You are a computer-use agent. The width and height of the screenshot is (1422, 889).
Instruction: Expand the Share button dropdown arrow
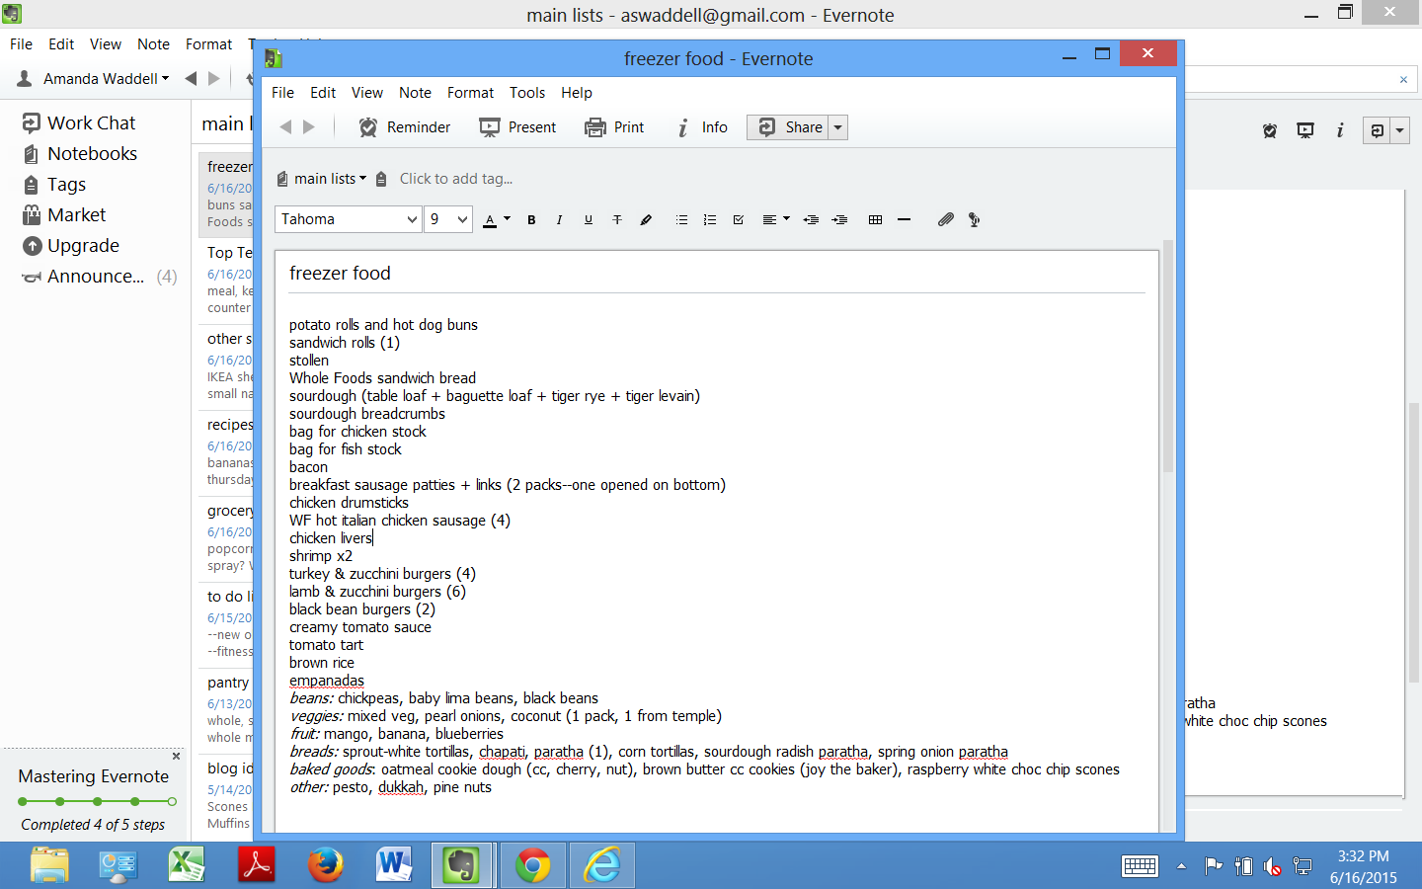tap(837, 127)
